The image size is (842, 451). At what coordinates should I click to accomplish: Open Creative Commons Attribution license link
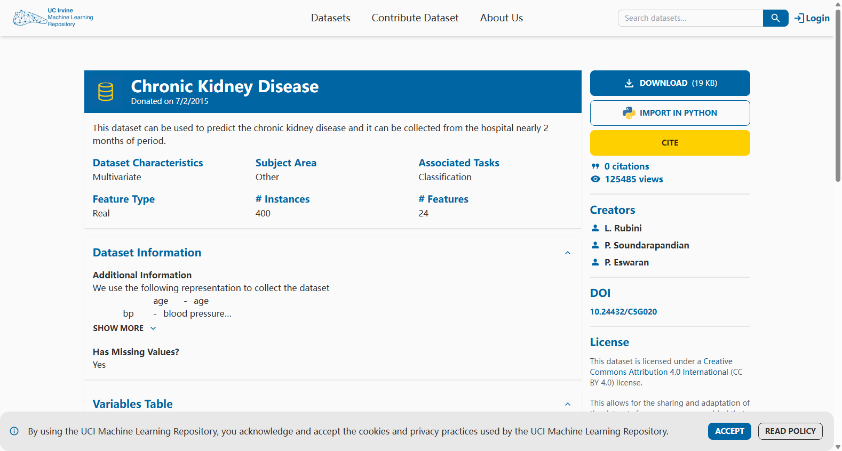(661, 367)
